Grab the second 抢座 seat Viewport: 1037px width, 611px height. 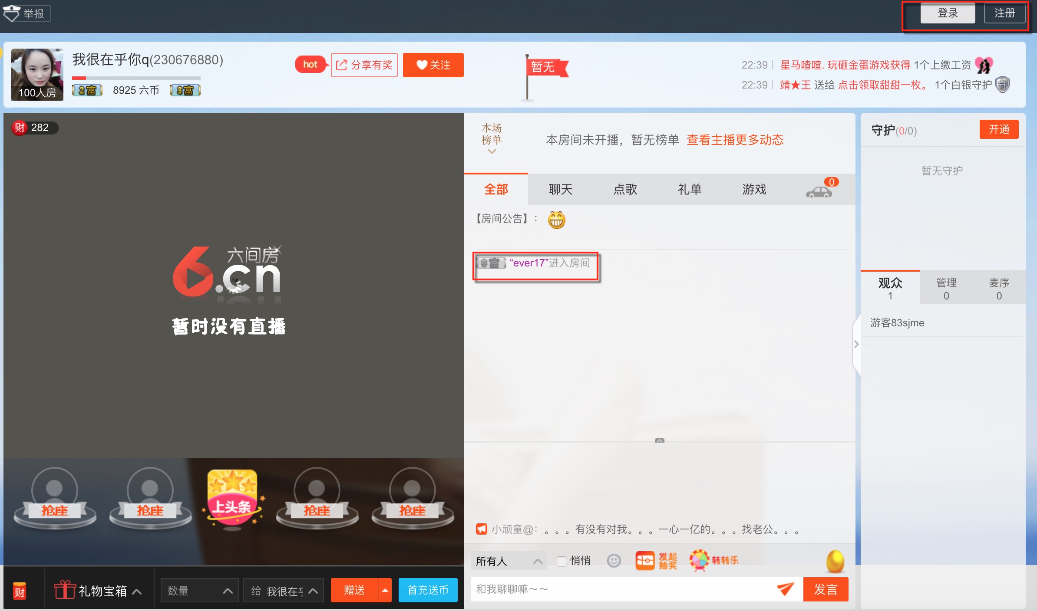[x=150, y=498]
